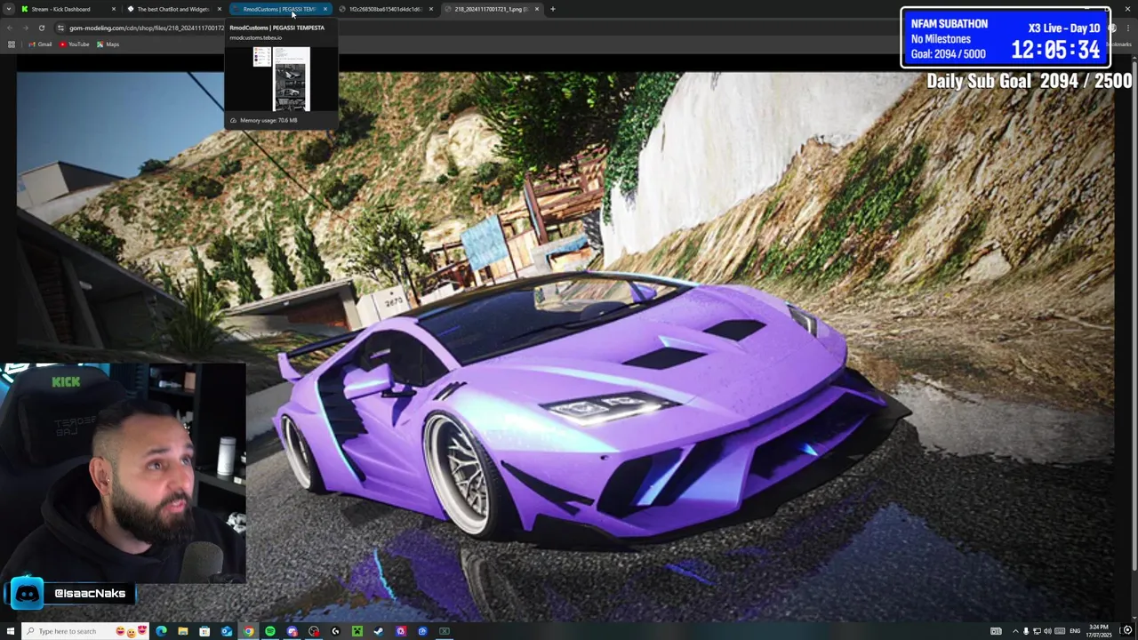Image resolution: width=1138 pixels, height=640 pixels.
Task: Select the 218_20241117001721 png tab
Action: coord(491,9)
